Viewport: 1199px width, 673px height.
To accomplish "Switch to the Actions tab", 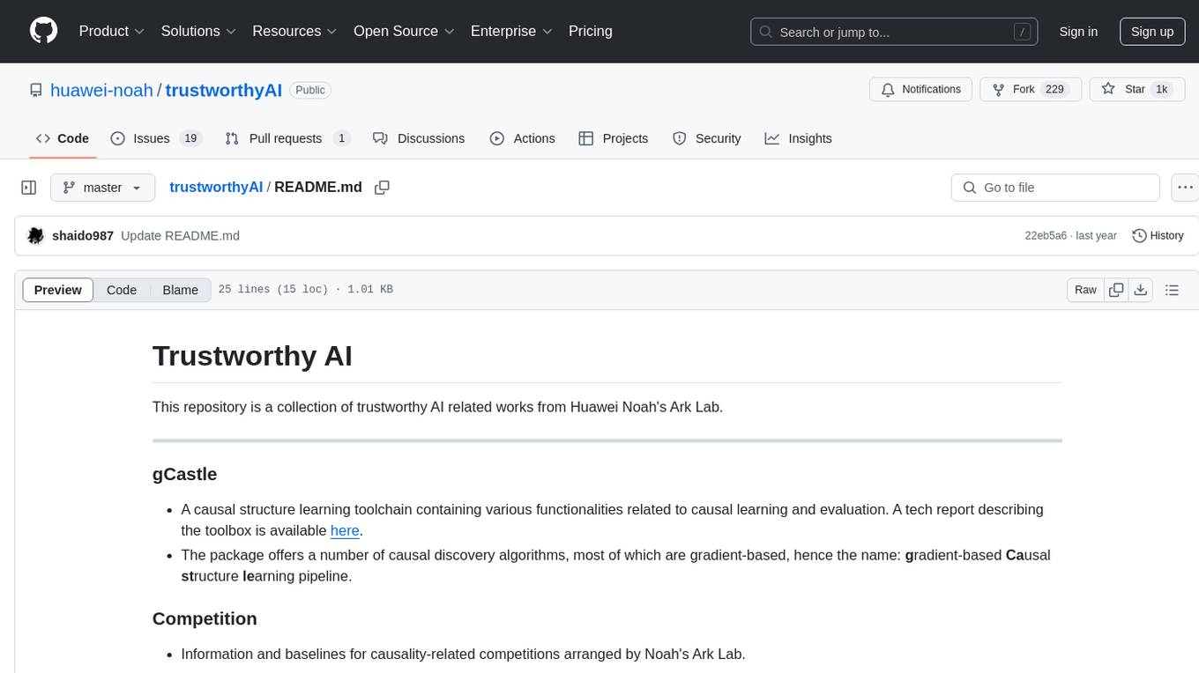I will (522, 138).
